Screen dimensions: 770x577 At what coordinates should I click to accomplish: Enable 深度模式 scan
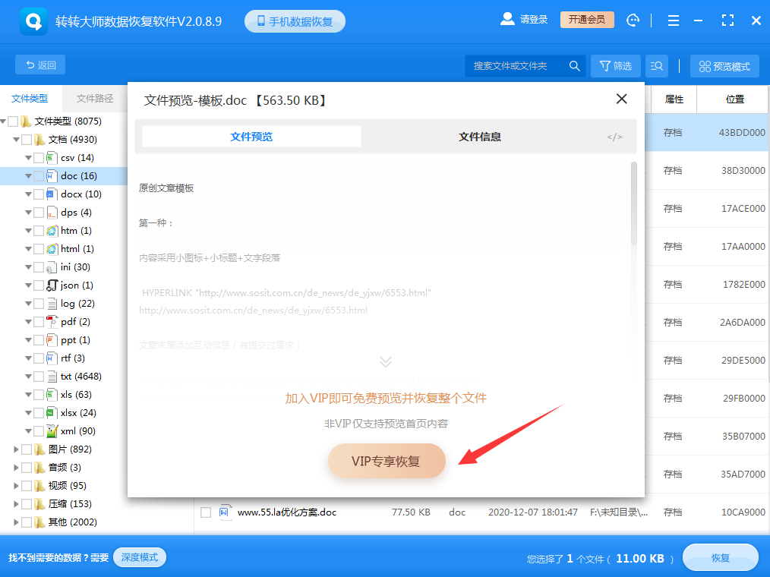point(140,557)
